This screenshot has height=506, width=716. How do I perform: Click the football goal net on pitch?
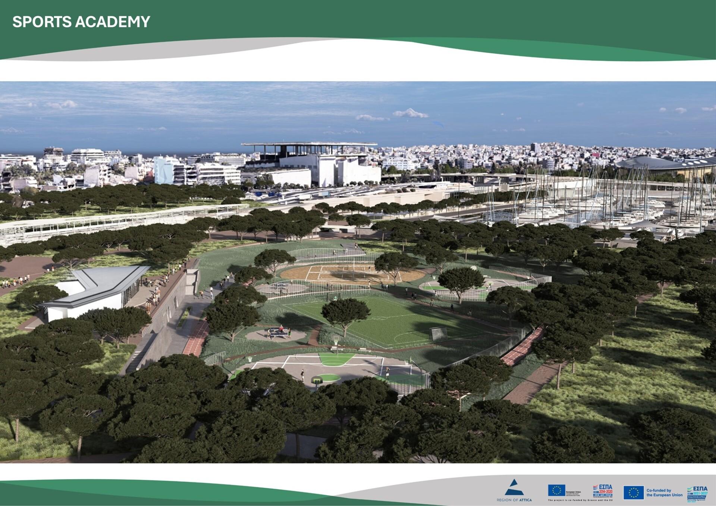pos(438,333)
